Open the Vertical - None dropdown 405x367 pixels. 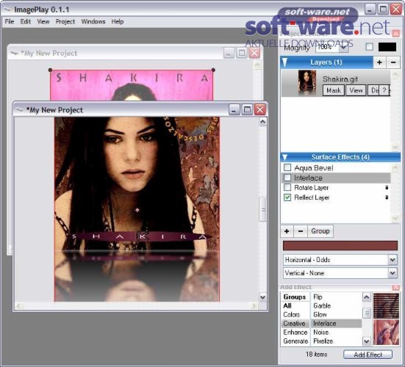pyautogui.click(x=340, y=273)
